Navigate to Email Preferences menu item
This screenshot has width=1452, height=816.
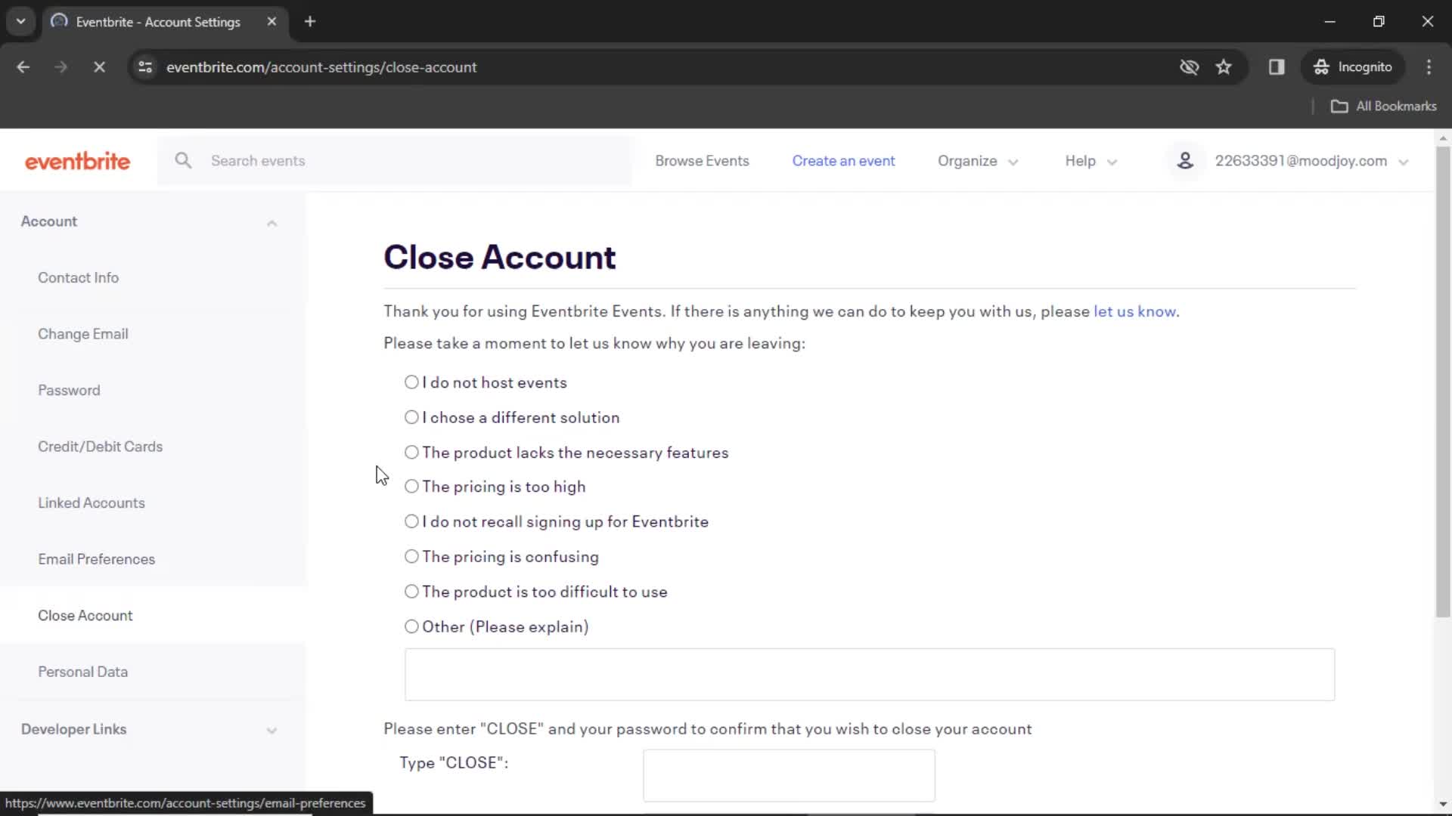pos(97,558)
